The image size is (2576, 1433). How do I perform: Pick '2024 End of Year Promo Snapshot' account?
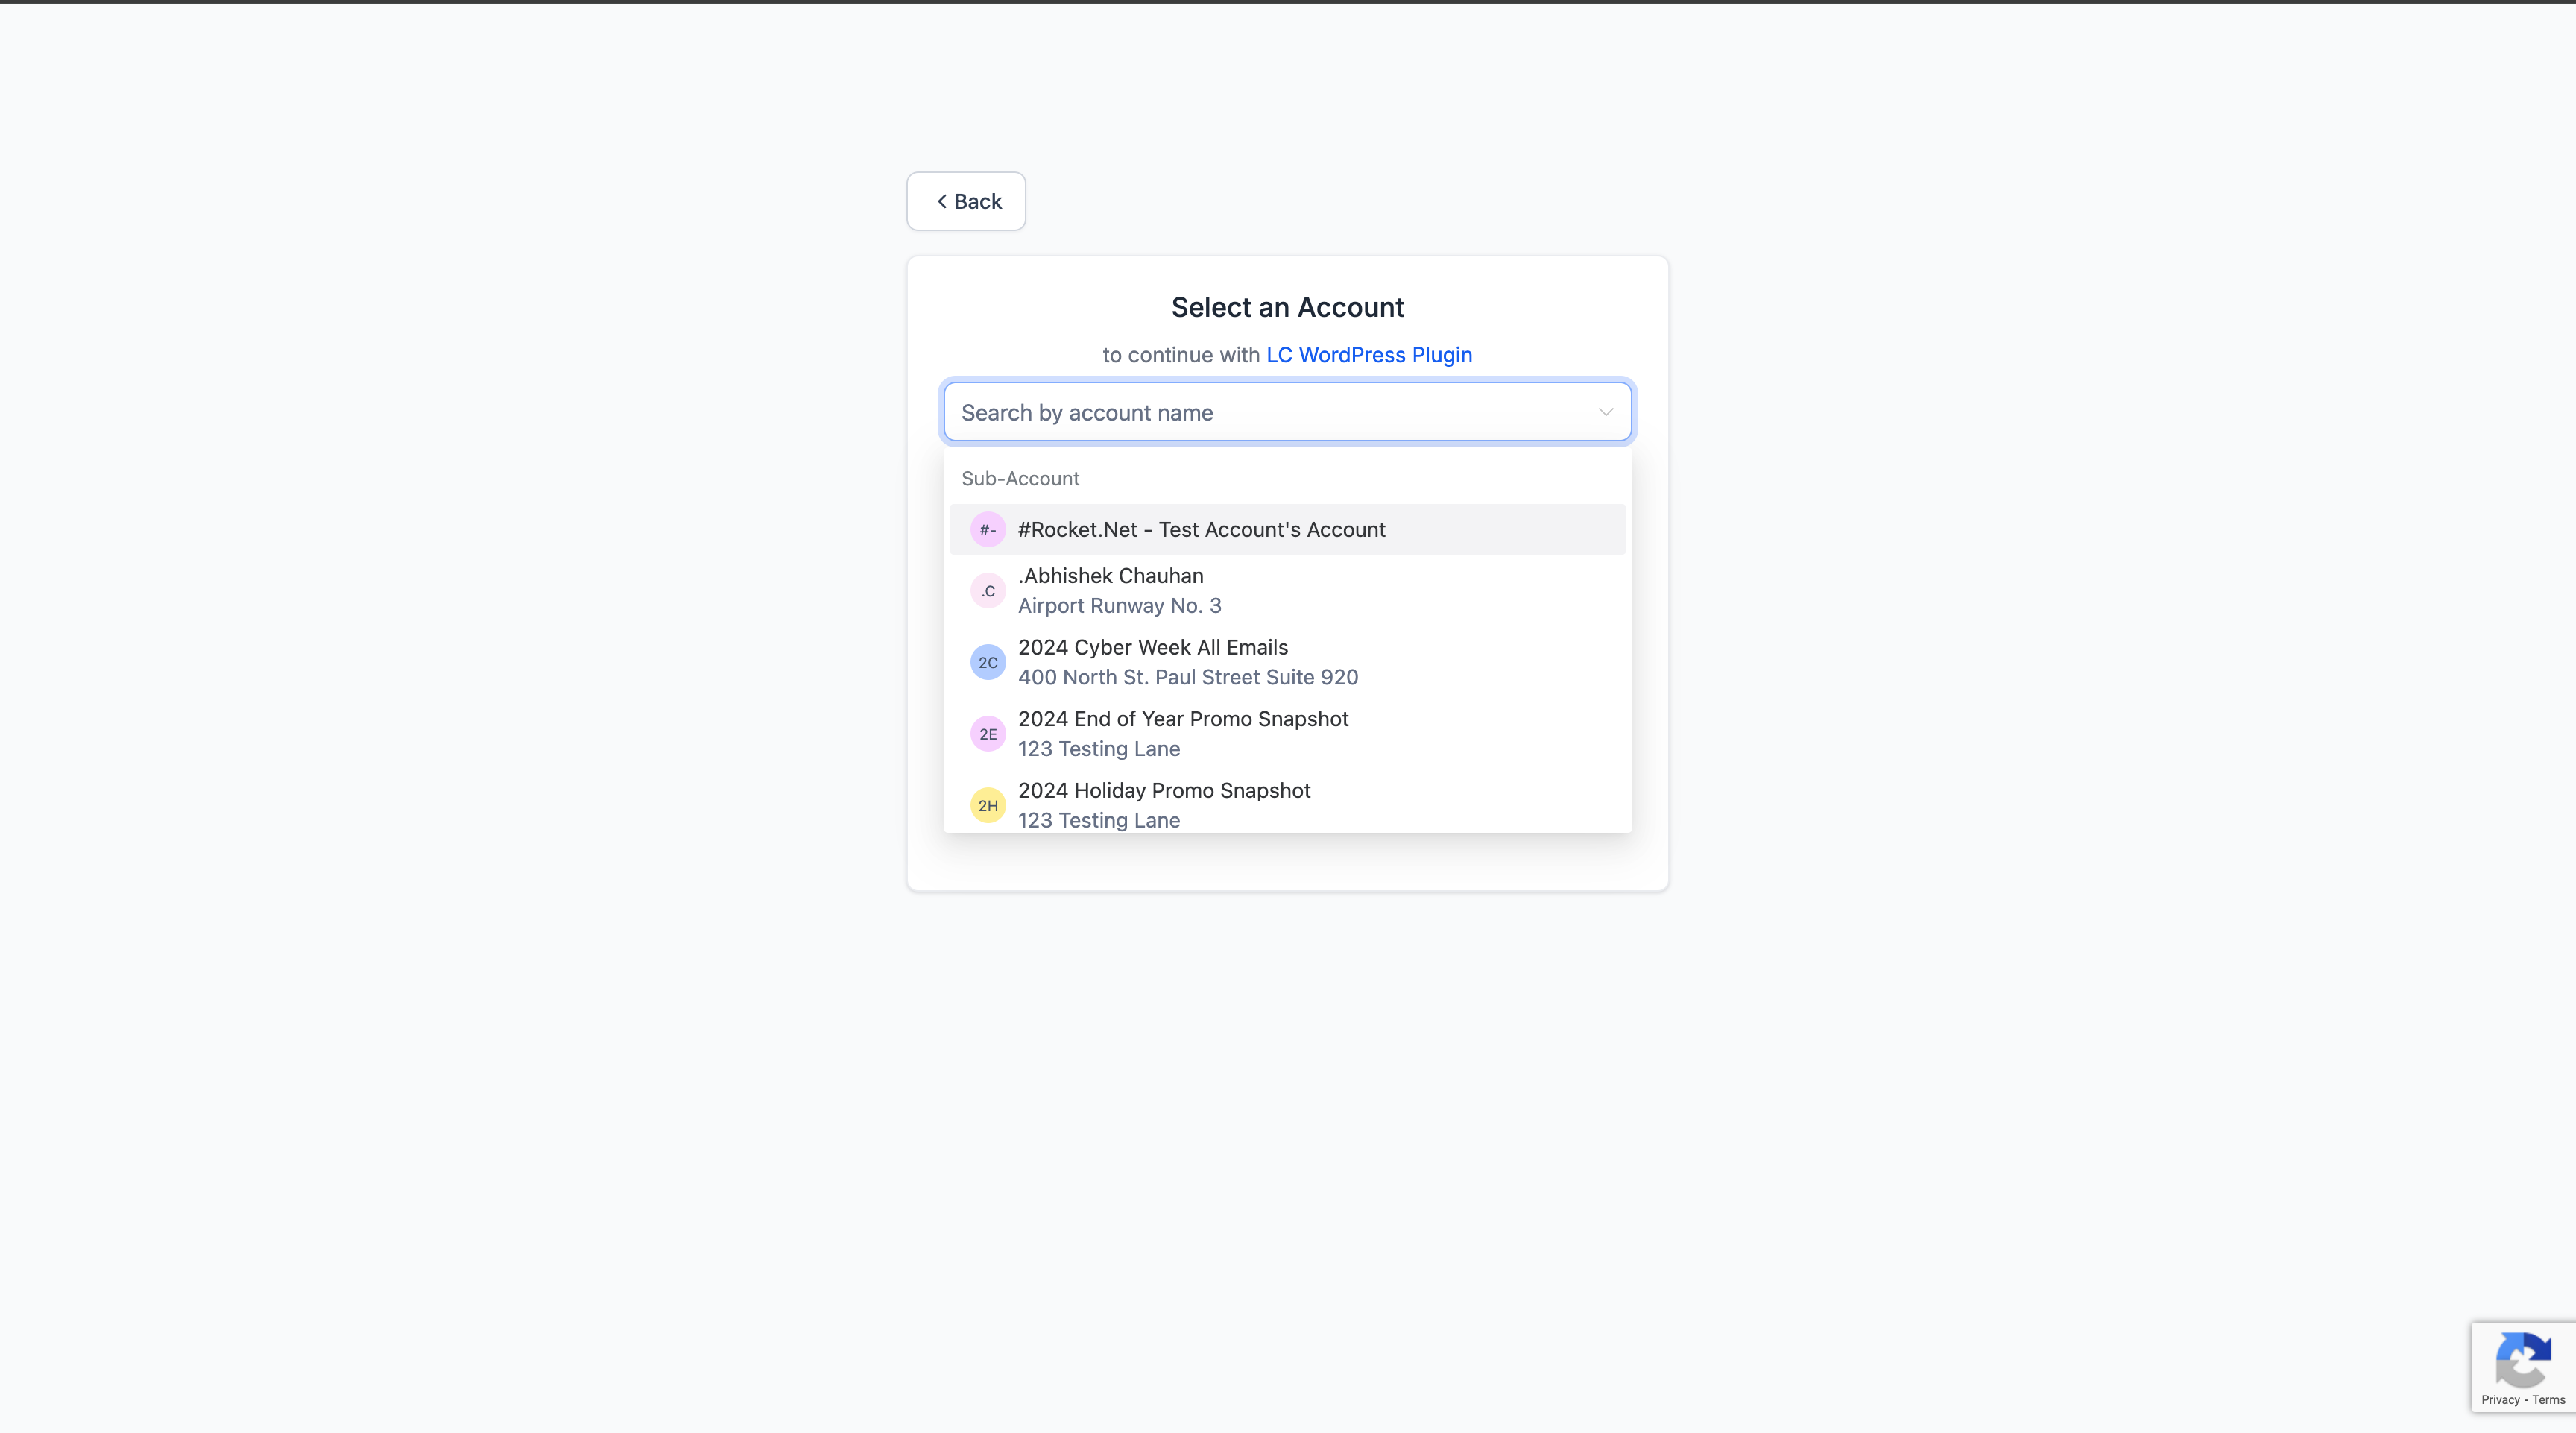[x=1182, y=719]
